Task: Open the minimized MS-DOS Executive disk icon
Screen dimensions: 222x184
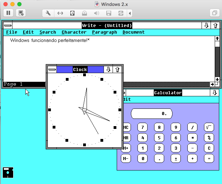Action: (x=8, y=172)
